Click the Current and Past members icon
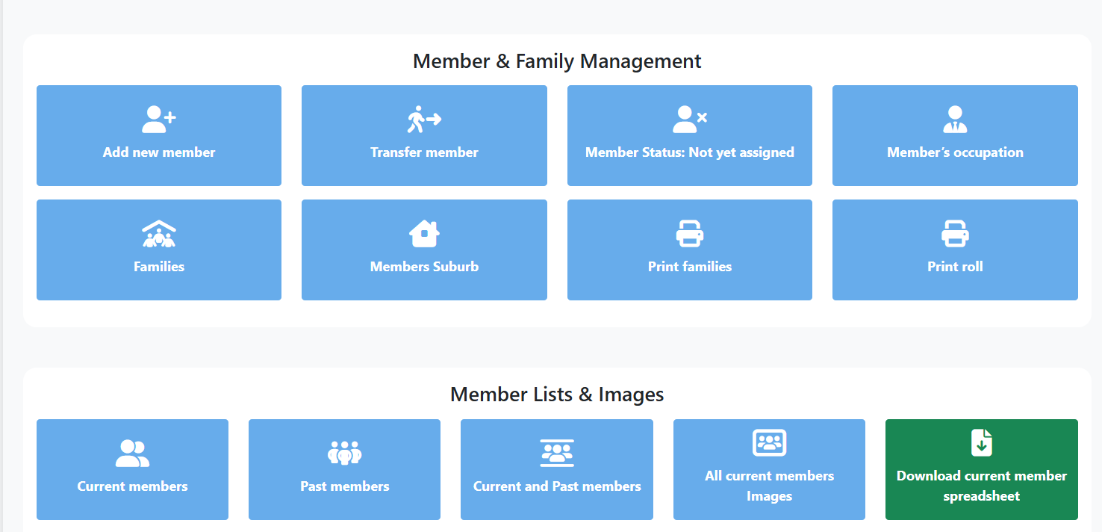The image size is (1102, 532). (557, 453)
